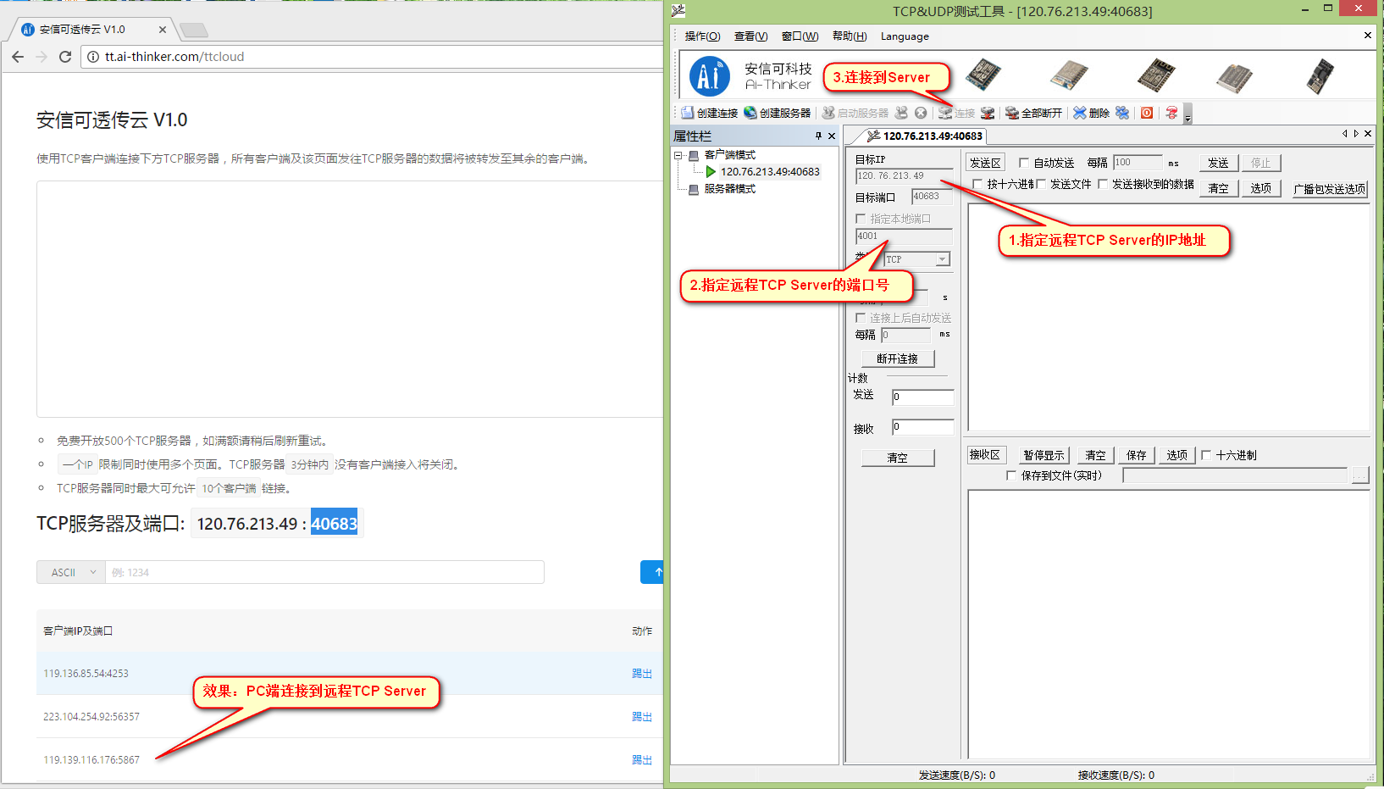1384x789 pixels.
Task: Click the 每隔 100 ms interval field
Action: (x=1138, y=163)
